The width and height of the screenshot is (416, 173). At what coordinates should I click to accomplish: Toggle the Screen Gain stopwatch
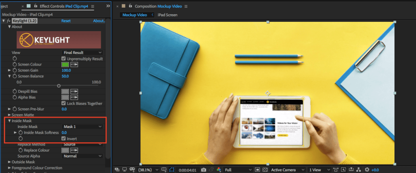pos(15,70)
